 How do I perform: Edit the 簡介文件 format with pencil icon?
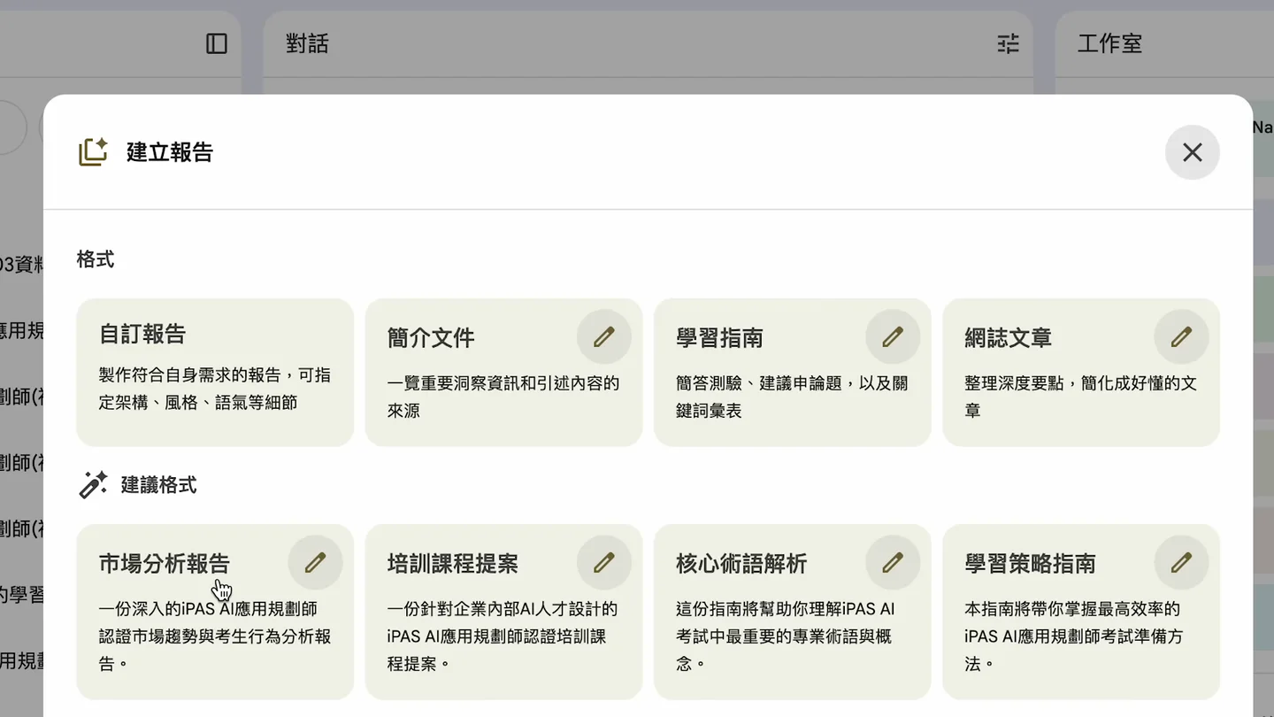click(604, 337)
